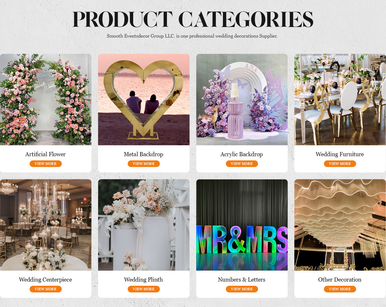Select the Numbers & Letters category title
The image size is (386, 307).
[242, 280]
